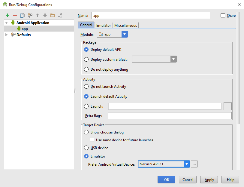The height and width of the screenshot is (187, 244).
Task: Click the Move Up arrow icon
Action: 38,15
